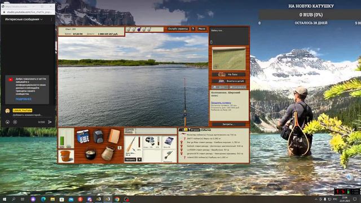Screen dimensions: 361x203
Task: Click the reel wear indicator bar
Action: point(158,141)
